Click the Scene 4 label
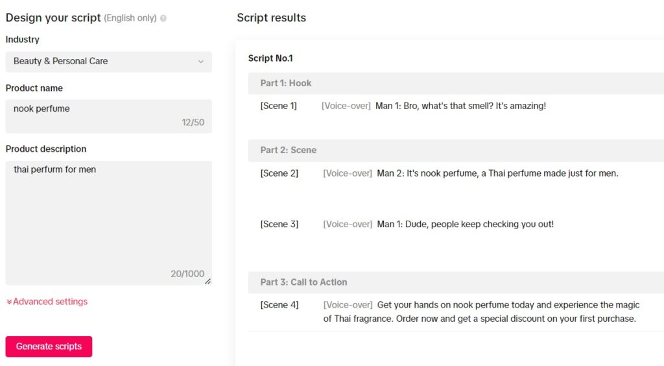 tap(279, 305)
